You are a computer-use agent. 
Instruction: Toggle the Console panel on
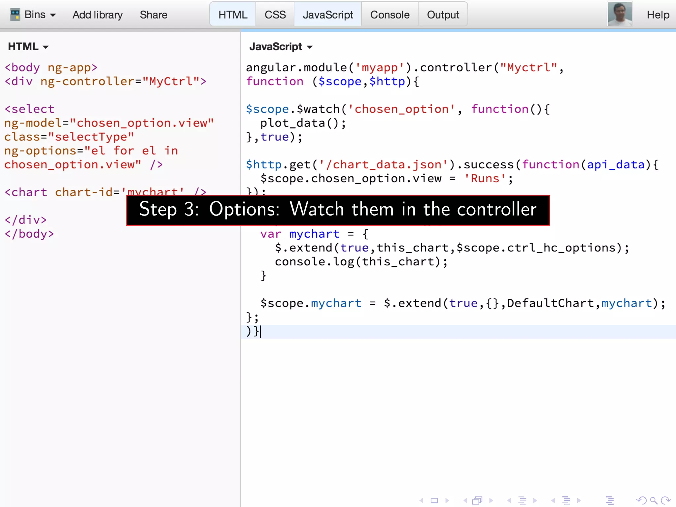(389, 15)
